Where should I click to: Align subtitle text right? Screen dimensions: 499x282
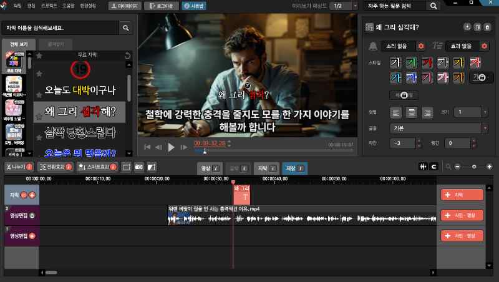click(x=427, y=112)
